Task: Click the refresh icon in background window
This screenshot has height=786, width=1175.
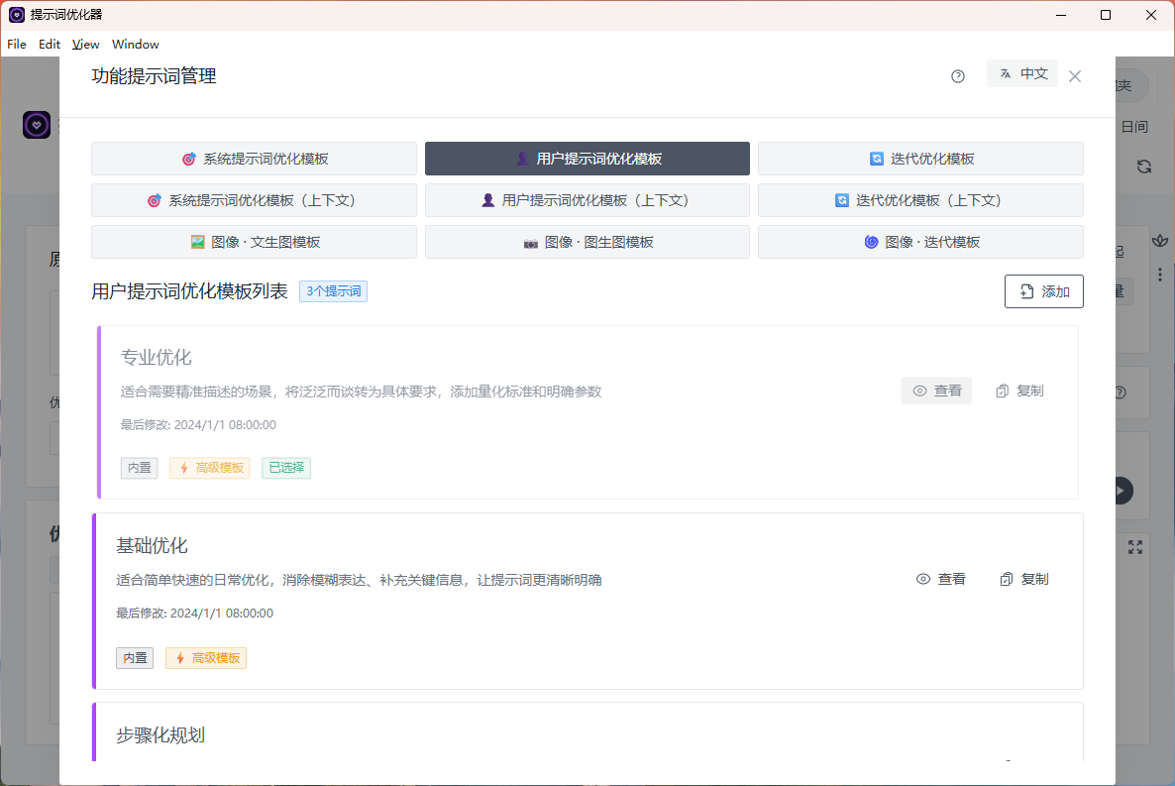Action: (1144, 166)
